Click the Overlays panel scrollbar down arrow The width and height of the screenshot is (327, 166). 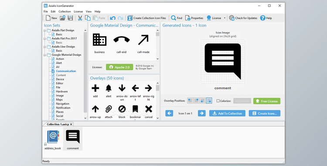click(158, 118)
